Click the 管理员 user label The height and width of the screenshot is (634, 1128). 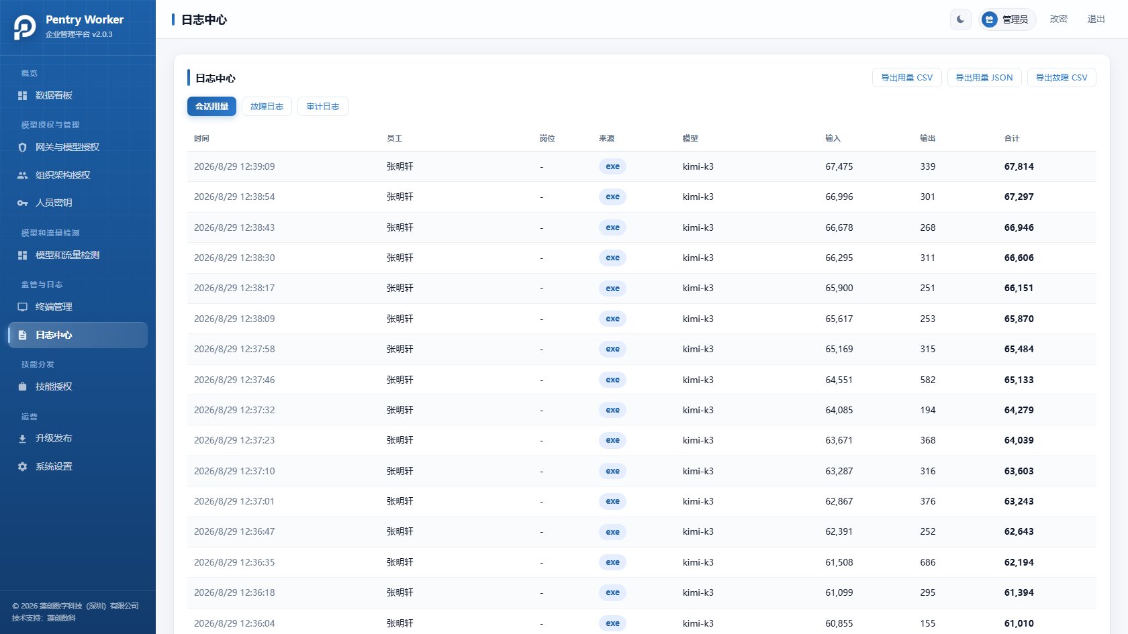pos(1015,19)
